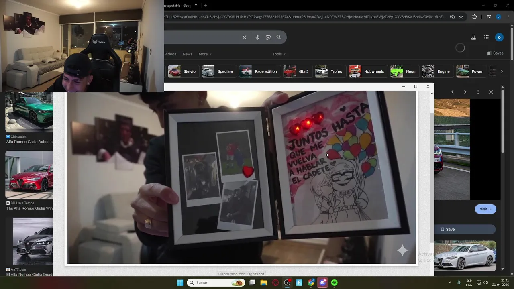Click the Windows Buscar search field
The height and width of the screenshot is (289, 514).
pos(216,283)
